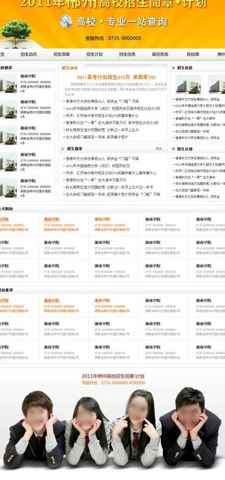Open 北大自招门槛降至一本线 in 招生计划 panel
The image size is (225, 480).
(192, 191)
